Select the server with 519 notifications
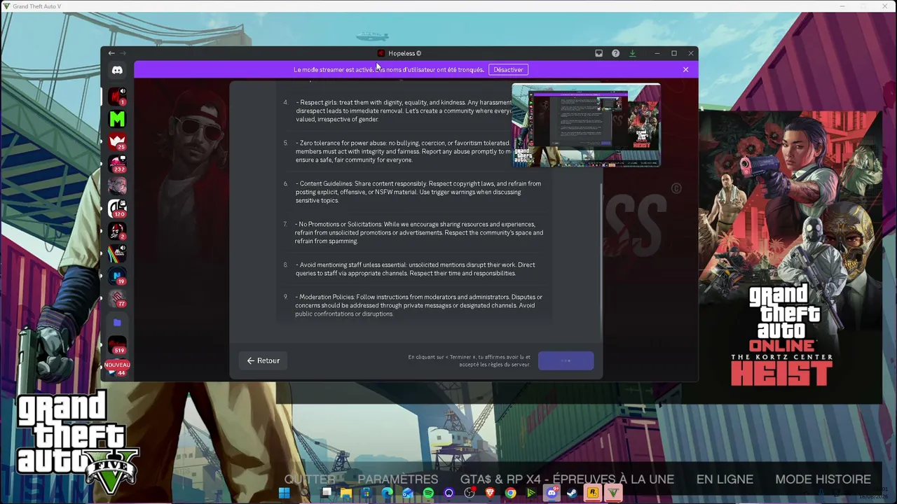The width and height of the screenshot is (897, 504). [x=117, y=345]
